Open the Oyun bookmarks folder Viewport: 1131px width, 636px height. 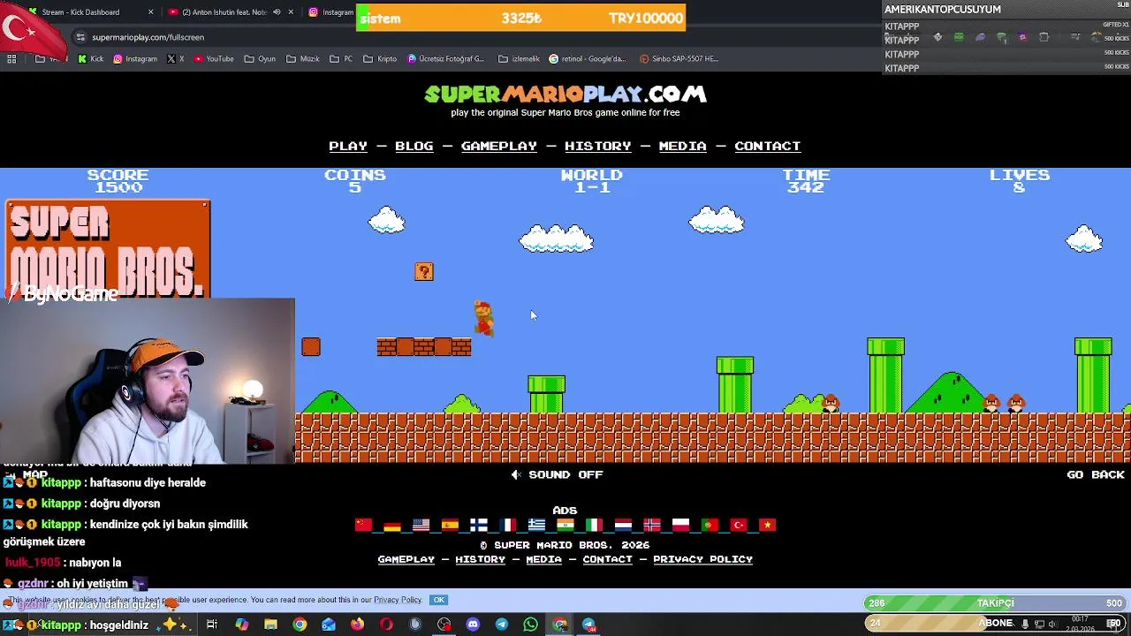pyautogui.click(x=260, y=59)
